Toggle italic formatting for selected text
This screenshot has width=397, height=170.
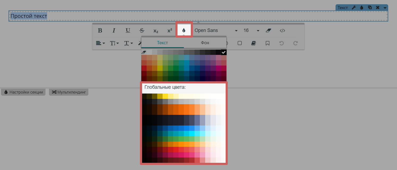tap(114, 30)
